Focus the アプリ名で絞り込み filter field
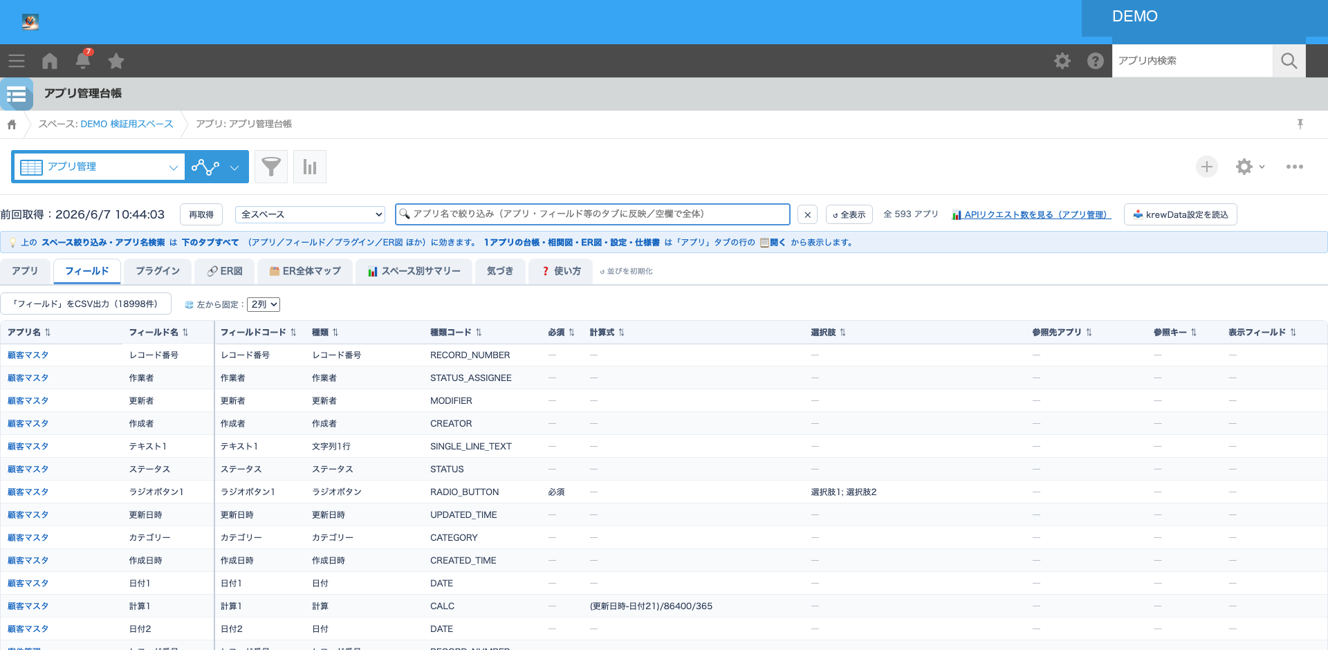The width and height of the screenshot is (1328, 650). pyautogui.click(x=593, y=214)
